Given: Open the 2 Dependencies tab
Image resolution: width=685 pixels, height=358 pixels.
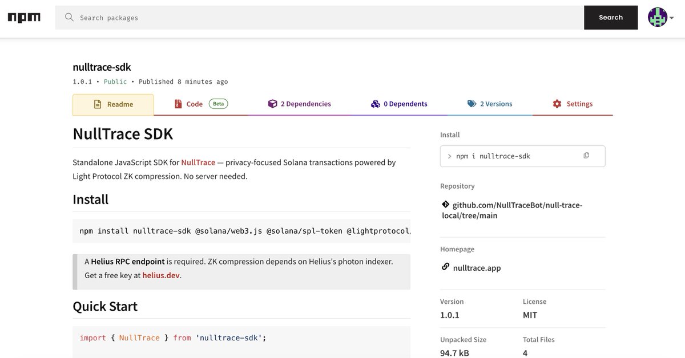Looking at the screenshot, I should [x=300, y=104].
